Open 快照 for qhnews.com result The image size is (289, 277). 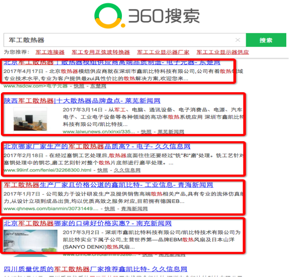(x=110, y=209)
